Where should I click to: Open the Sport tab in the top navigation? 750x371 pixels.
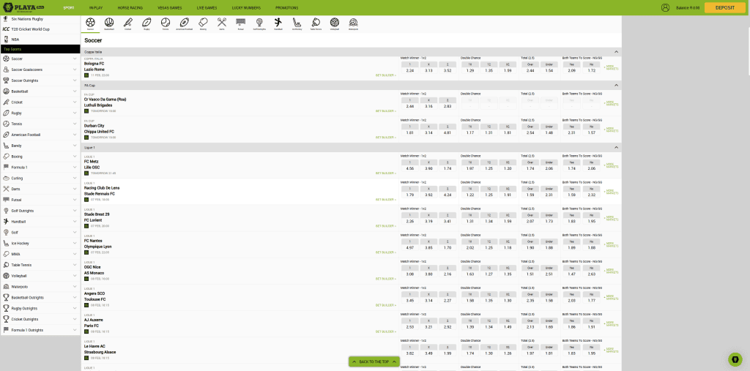coord(69,7)
